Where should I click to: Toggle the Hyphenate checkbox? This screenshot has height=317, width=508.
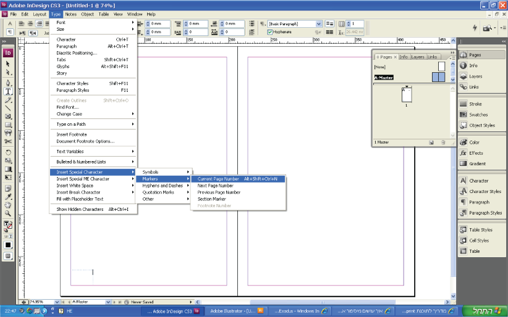(x=270, y=32)
